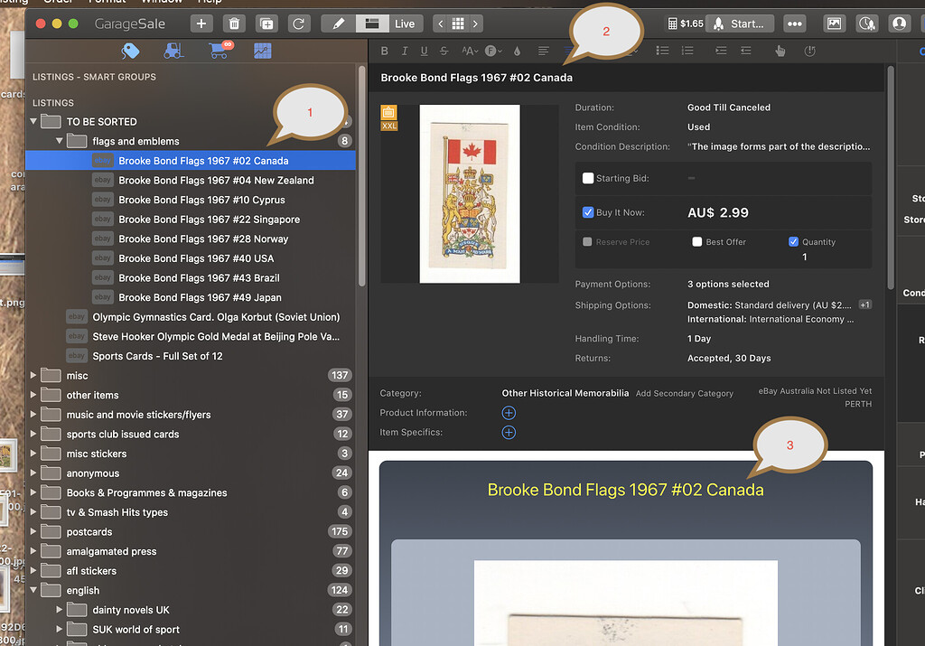Click the Start listing button

740,23
